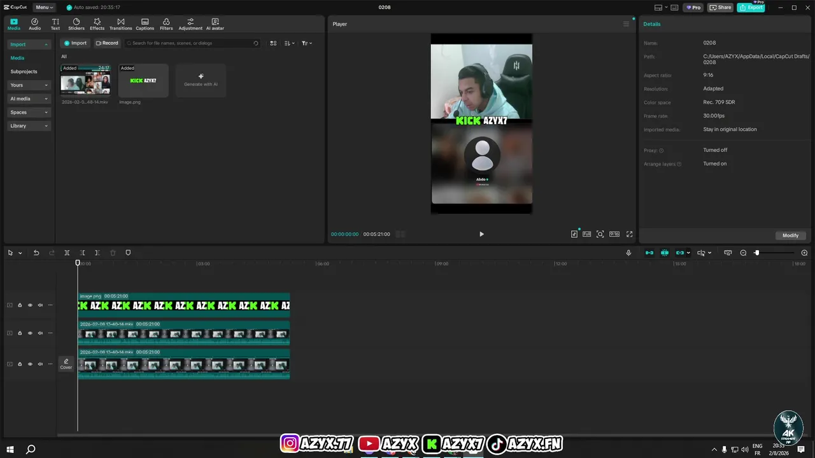Image resolution: width=815 pixels, height=458 pixels.
Task: Select the Media item in sidebar
Action: coord(17,58)
